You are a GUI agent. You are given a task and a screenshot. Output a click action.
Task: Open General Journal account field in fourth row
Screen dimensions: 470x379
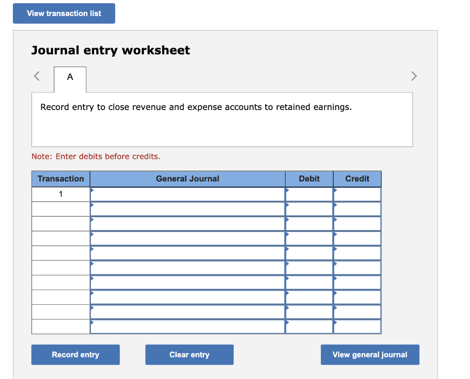[x=188, y=238]
